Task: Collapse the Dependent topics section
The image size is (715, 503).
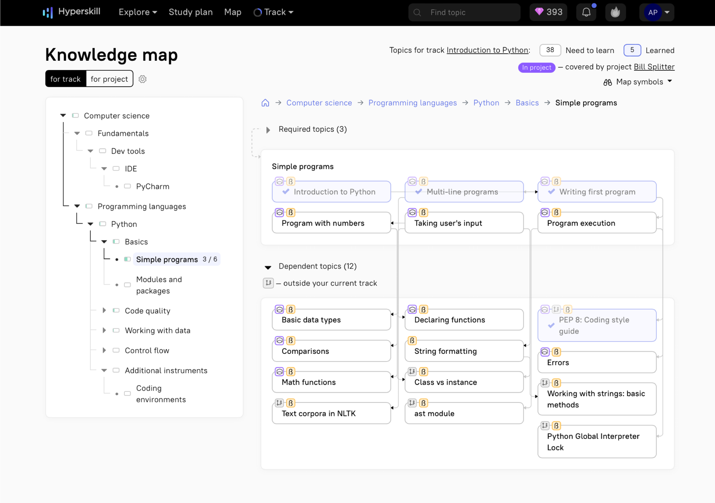Action: 268,267
